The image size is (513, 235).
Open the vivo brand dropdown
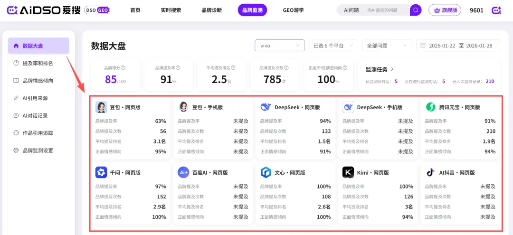tap(279, 46)
